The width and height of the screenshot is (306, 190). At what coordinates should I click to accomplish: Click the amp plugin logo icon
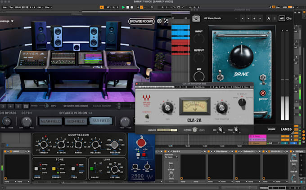[196, 18]
